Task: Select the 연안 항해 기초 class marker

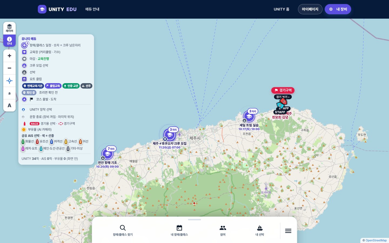Action: 108,154
